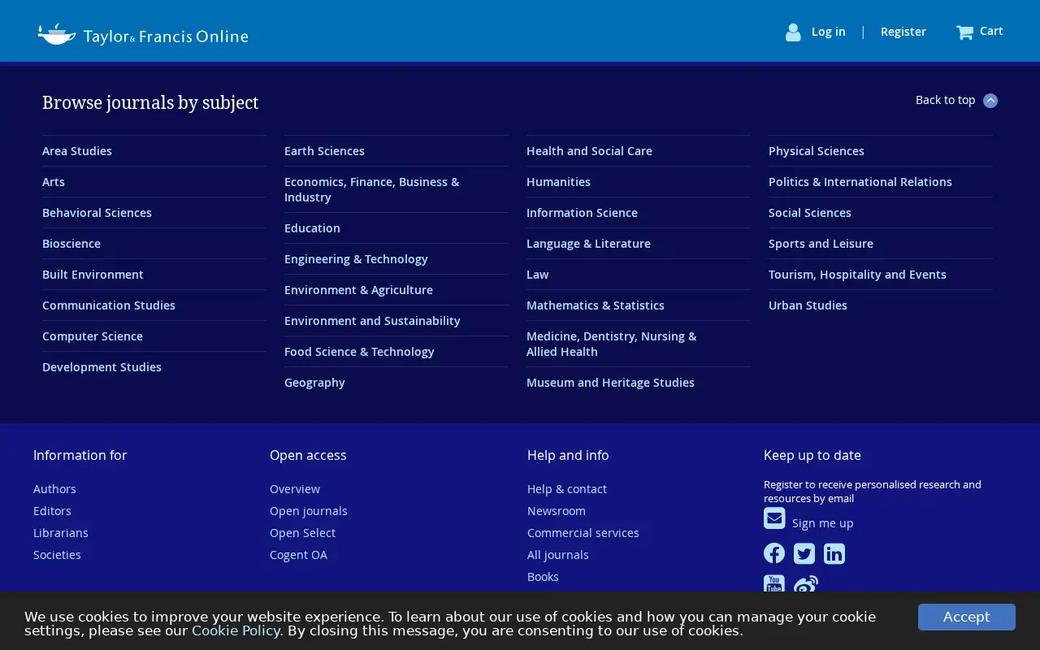Open the Weibo social icon
The image size is (1040, 650).
click(x=805, y=583)
